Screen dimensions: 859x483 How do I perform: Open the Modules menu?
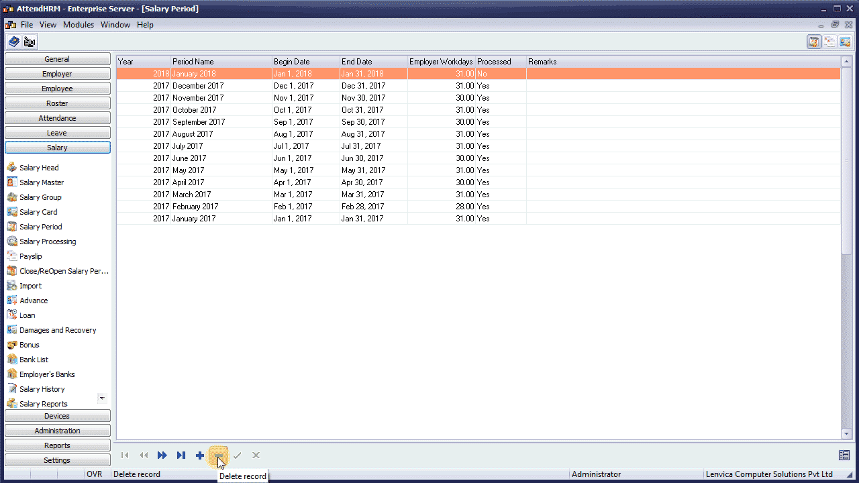coord(79,25)
